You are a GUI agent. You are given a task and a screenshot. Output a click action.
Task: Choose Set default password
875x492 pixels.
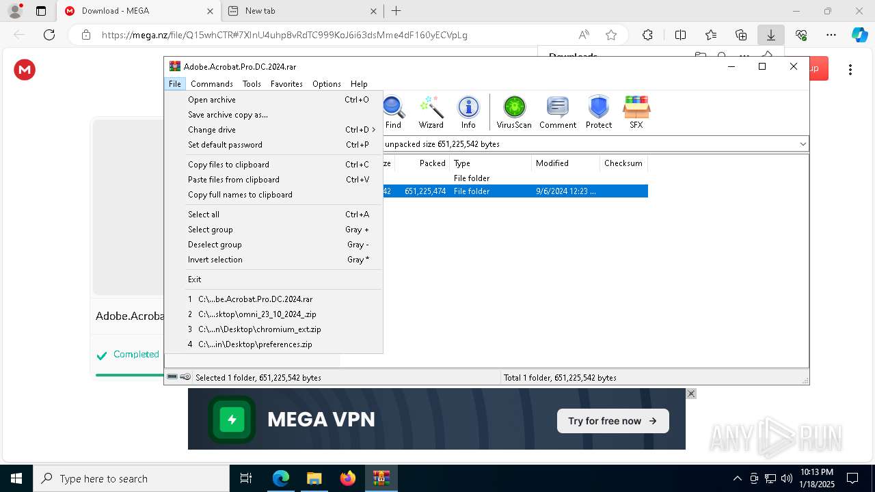point(273,145)
